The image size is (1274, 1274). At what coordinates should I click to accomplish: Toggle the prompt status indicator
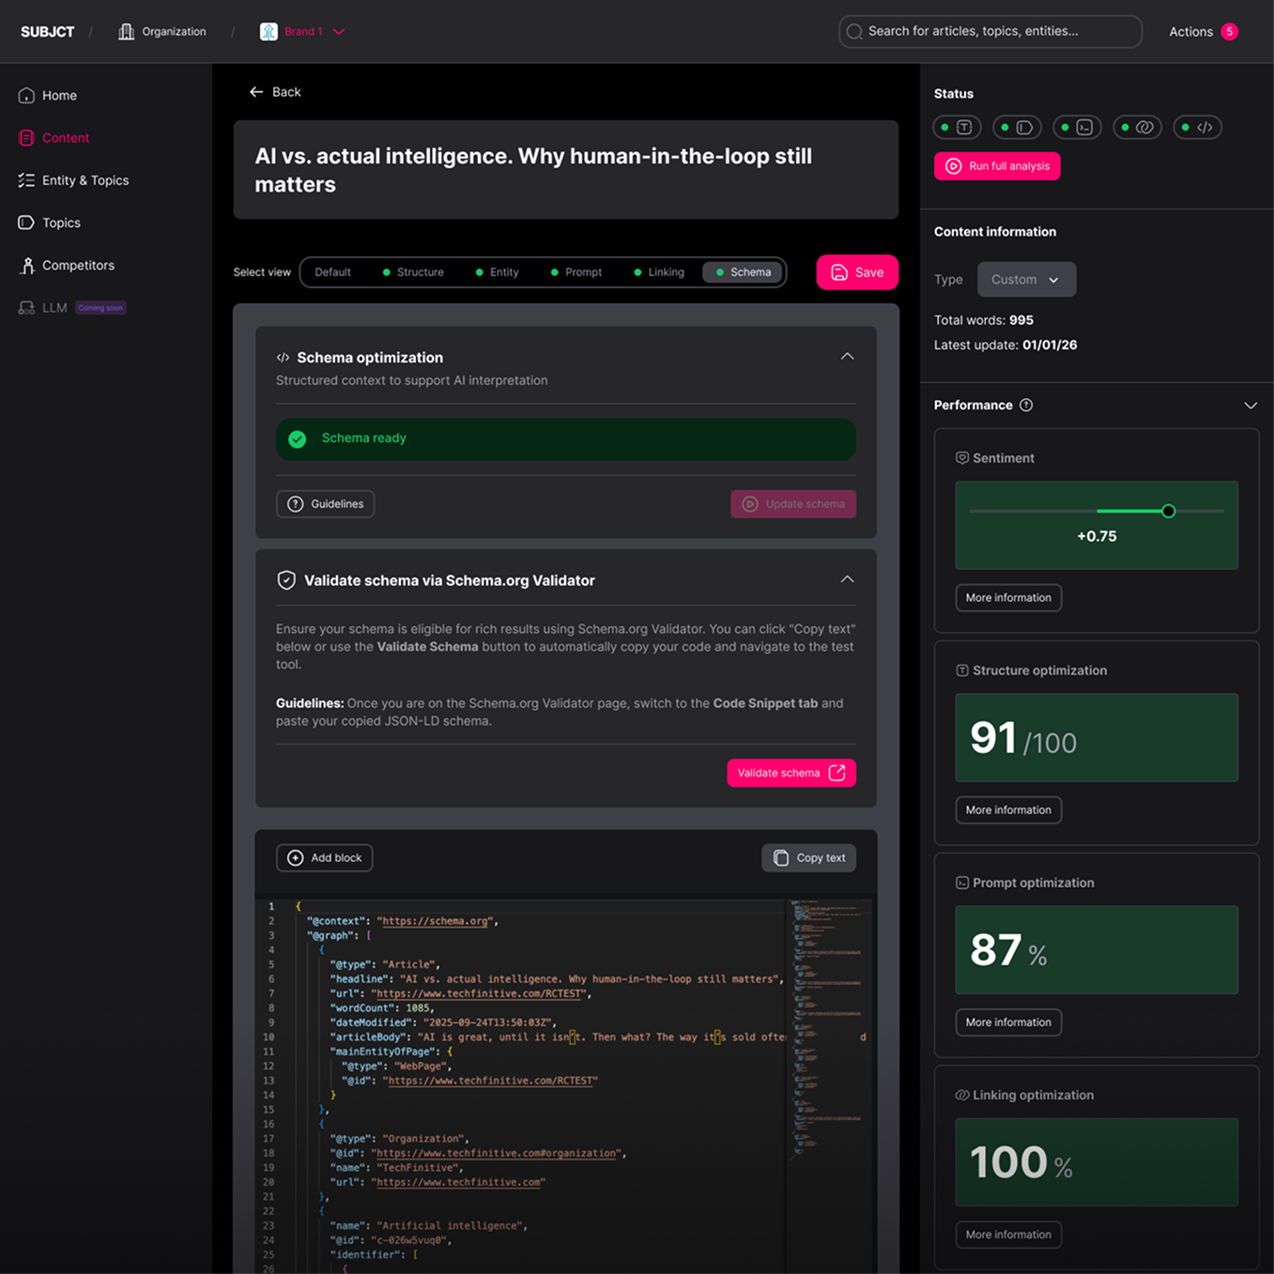click(x=1077, y=127)
